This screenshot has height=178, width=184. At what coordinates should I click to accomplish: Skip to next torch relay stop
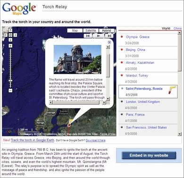[x=109, y=36]
